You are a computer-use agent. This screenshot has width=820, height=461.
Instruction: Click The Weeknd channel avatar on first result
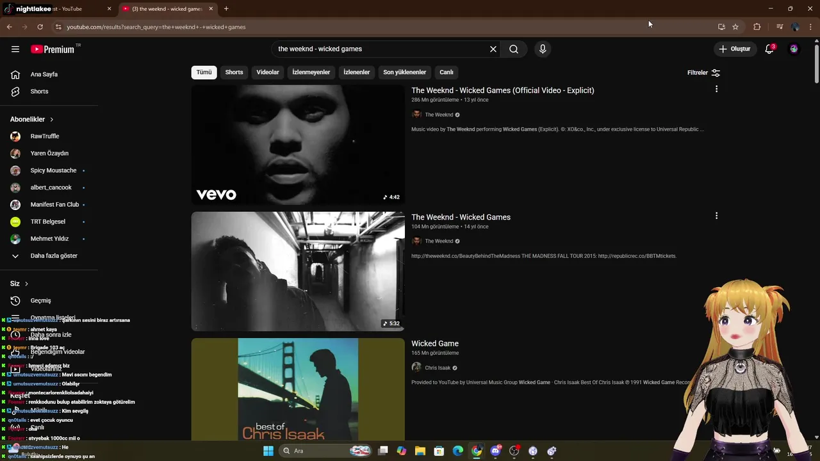click(416, 115)
